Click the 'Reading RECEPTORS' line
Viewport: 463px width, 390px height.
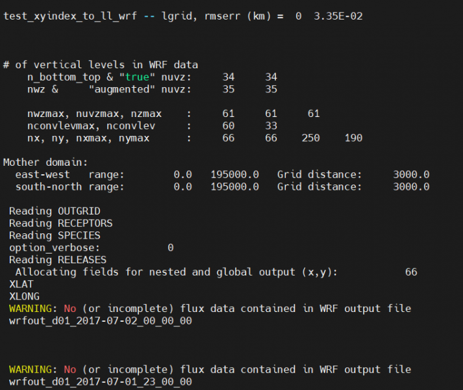[60, 223]
